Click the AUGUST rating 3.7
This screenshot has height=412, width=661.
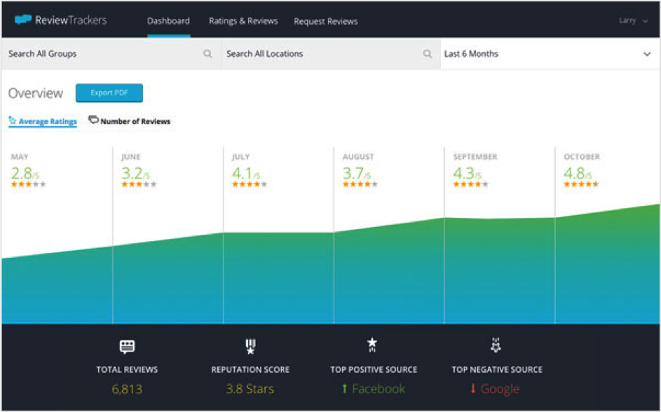pos(357,173)
